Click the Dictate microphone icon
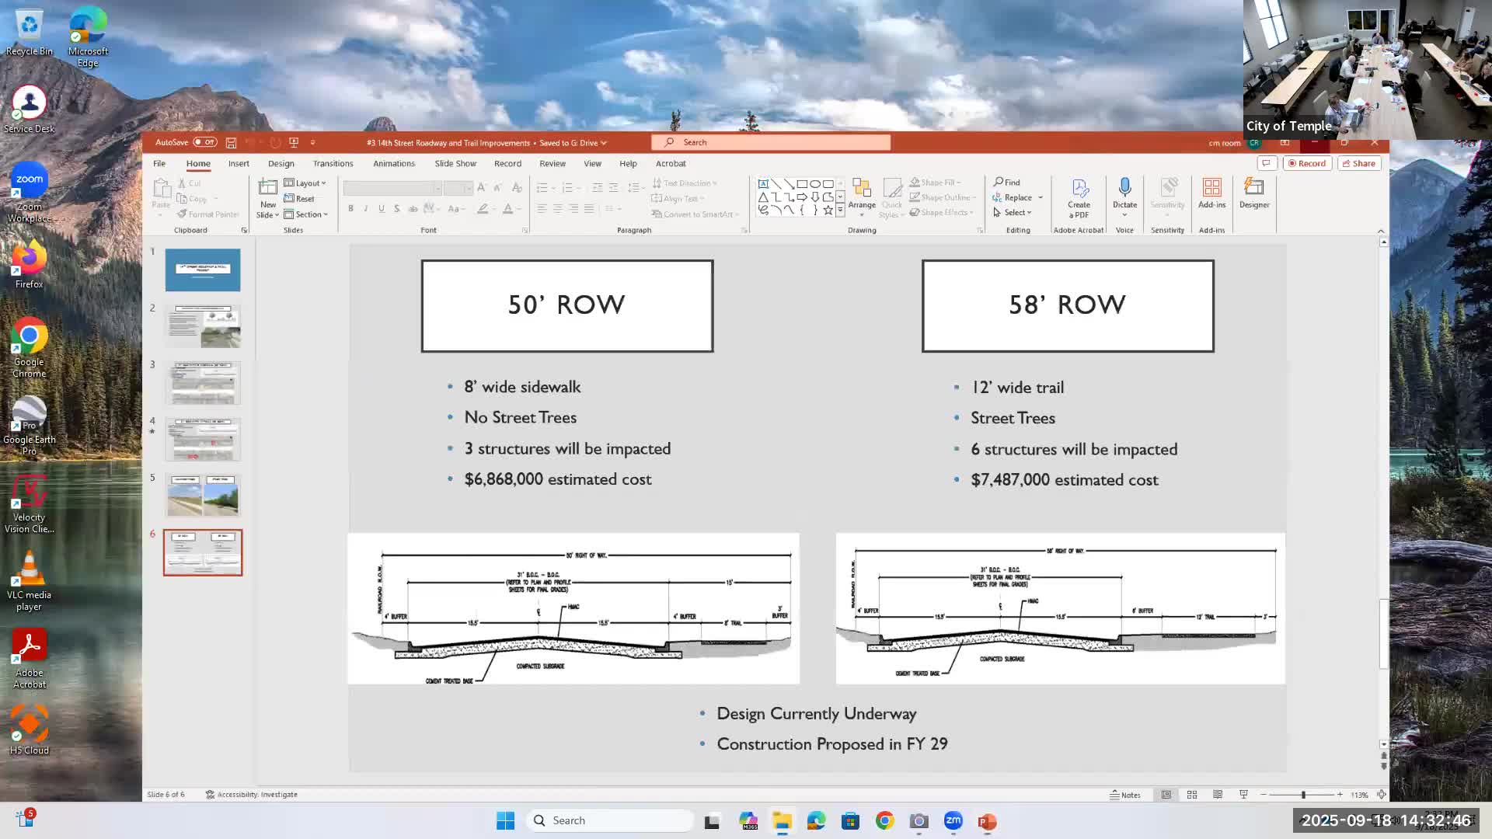Viewport: 1492px width, 839px height. pos(1124,189)
